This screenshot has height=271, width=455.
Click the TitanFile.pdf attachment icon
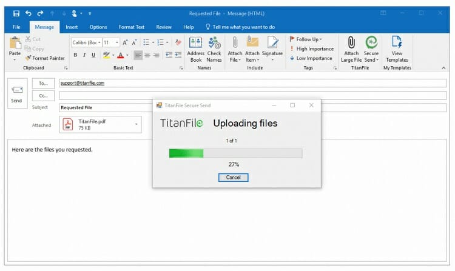[68, 124]
